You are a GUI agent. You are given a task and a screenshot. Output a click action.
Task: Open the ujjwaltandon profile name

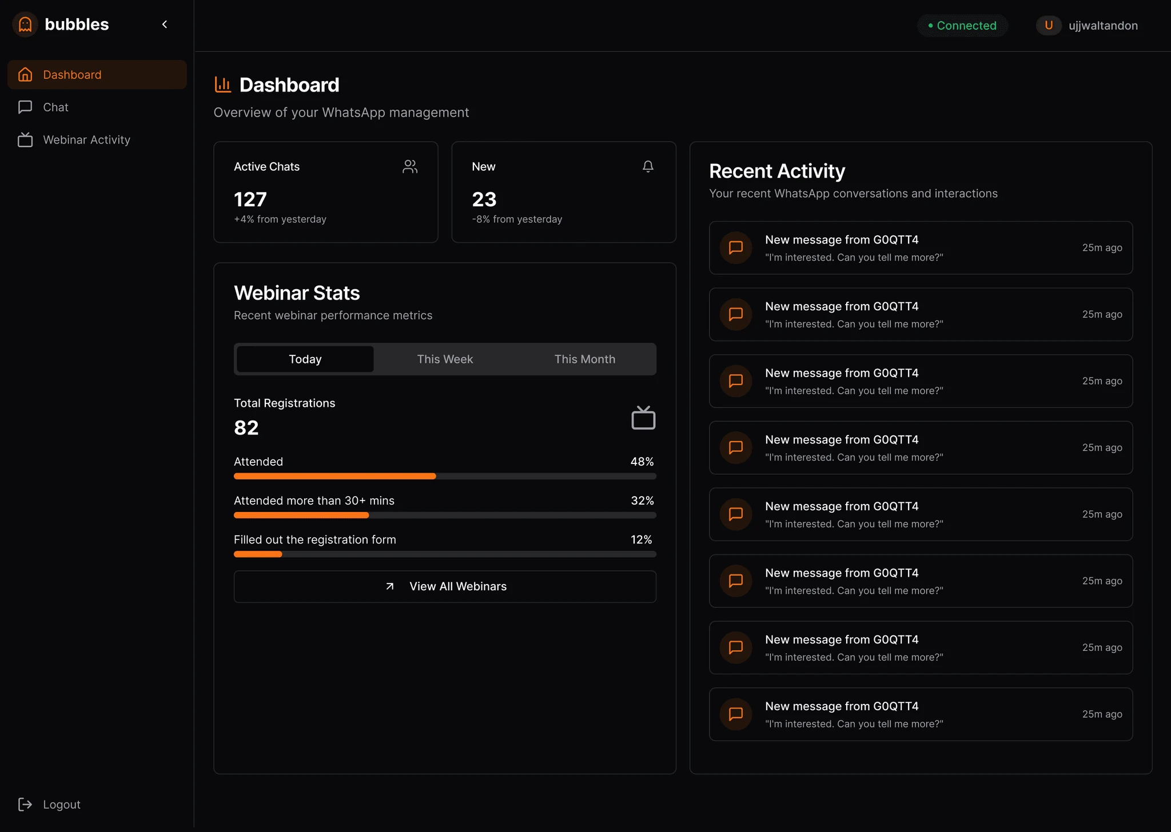pos(1103,26)
